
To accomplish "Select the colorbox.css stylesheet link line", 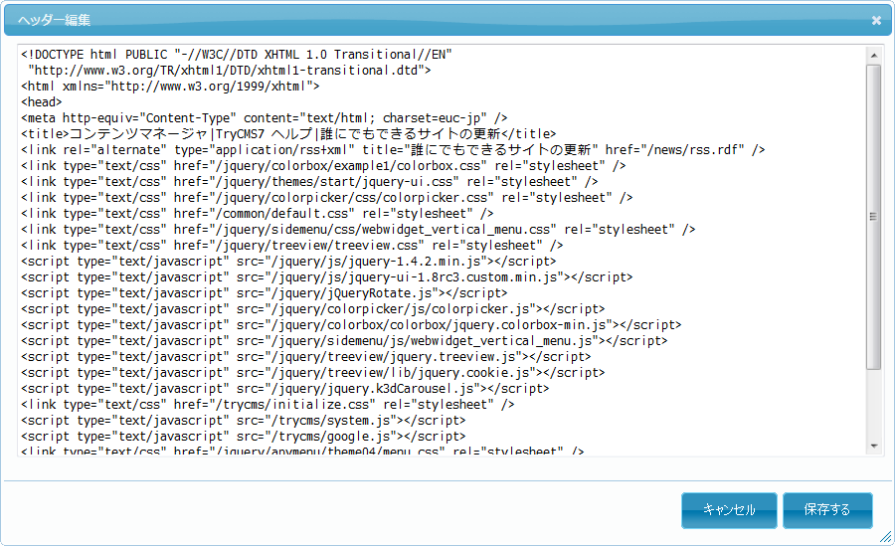I will pos(323,166).
